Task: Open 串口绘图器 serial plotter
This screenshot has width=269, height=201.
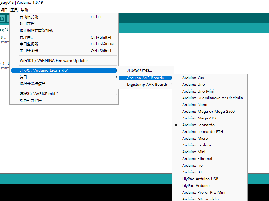Action: click(29, 51)
